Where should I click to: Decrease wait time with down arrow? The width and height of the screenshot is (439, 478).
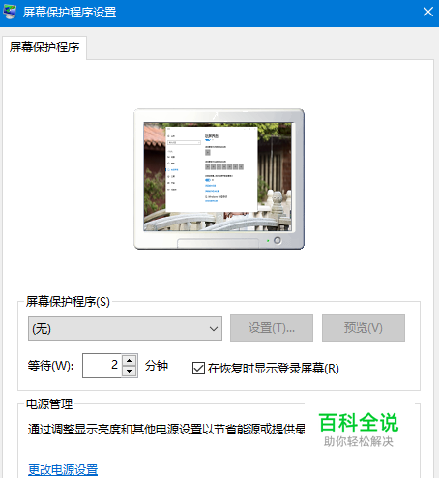pos(130,372)
